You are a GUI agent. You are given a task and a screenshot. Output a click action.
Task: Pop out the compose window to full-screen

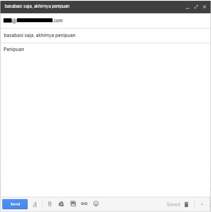point(196,7)
